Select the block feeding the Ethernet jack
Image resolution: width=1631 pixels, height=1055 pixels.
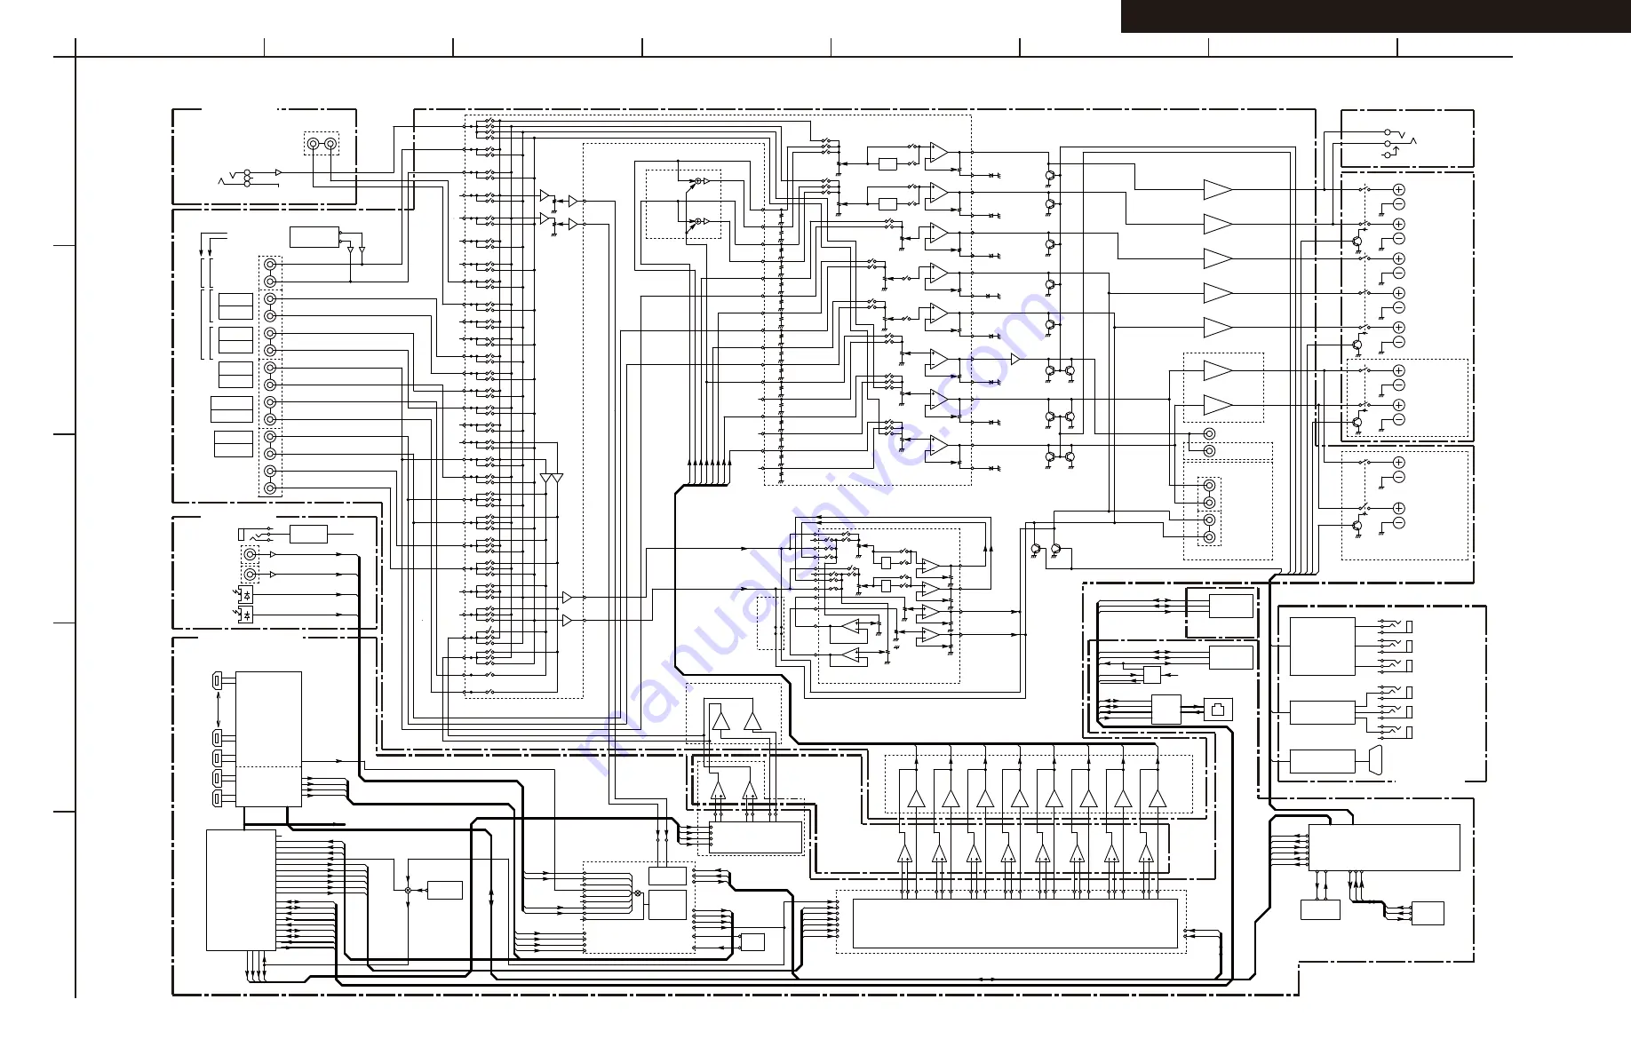click(1166, 710)
